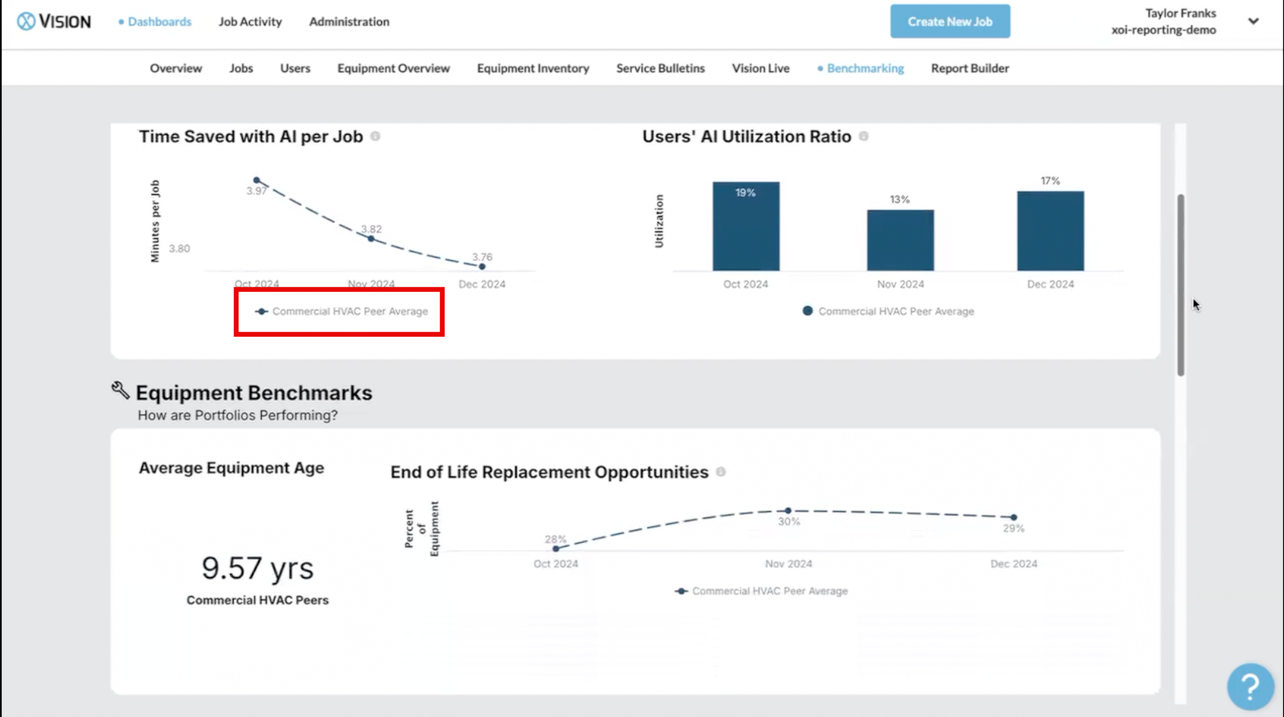Click the Oct 2024 19% utilization bar

[745, 227]
